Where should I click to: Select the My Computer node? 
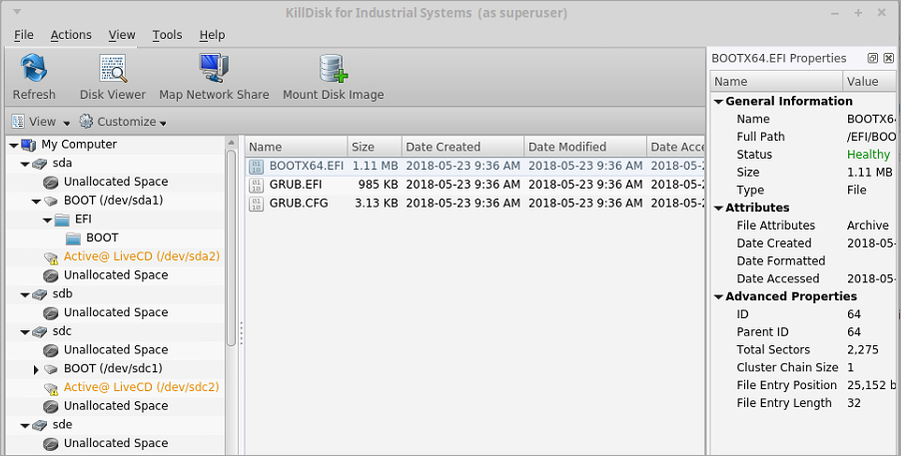pos(79,144)
